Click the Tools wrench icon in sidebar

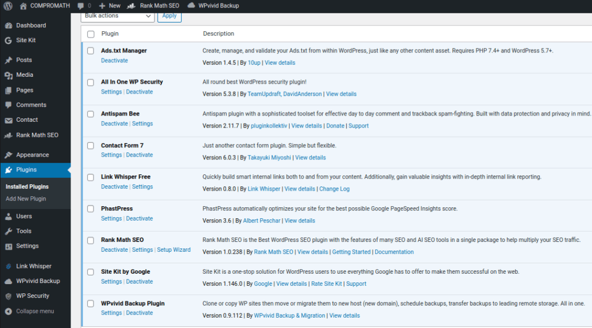pos(8,232)
